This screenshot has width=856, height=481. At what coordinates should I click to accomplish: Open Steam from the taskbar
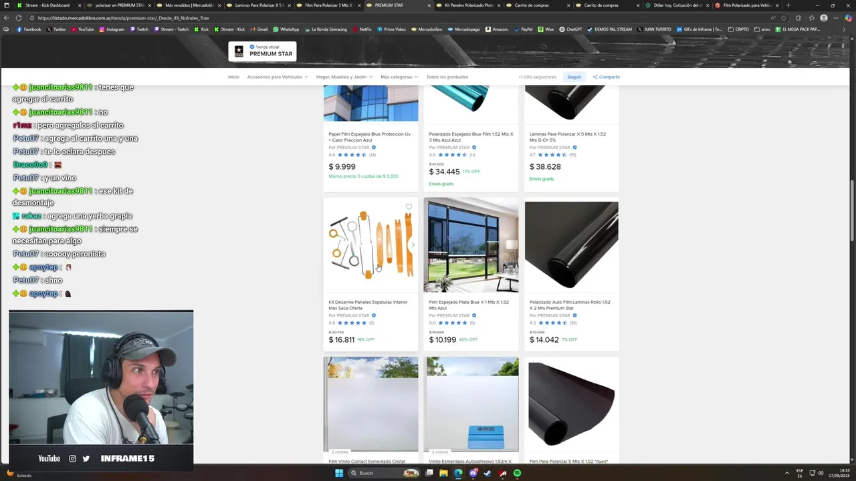[x=488, y=473]
